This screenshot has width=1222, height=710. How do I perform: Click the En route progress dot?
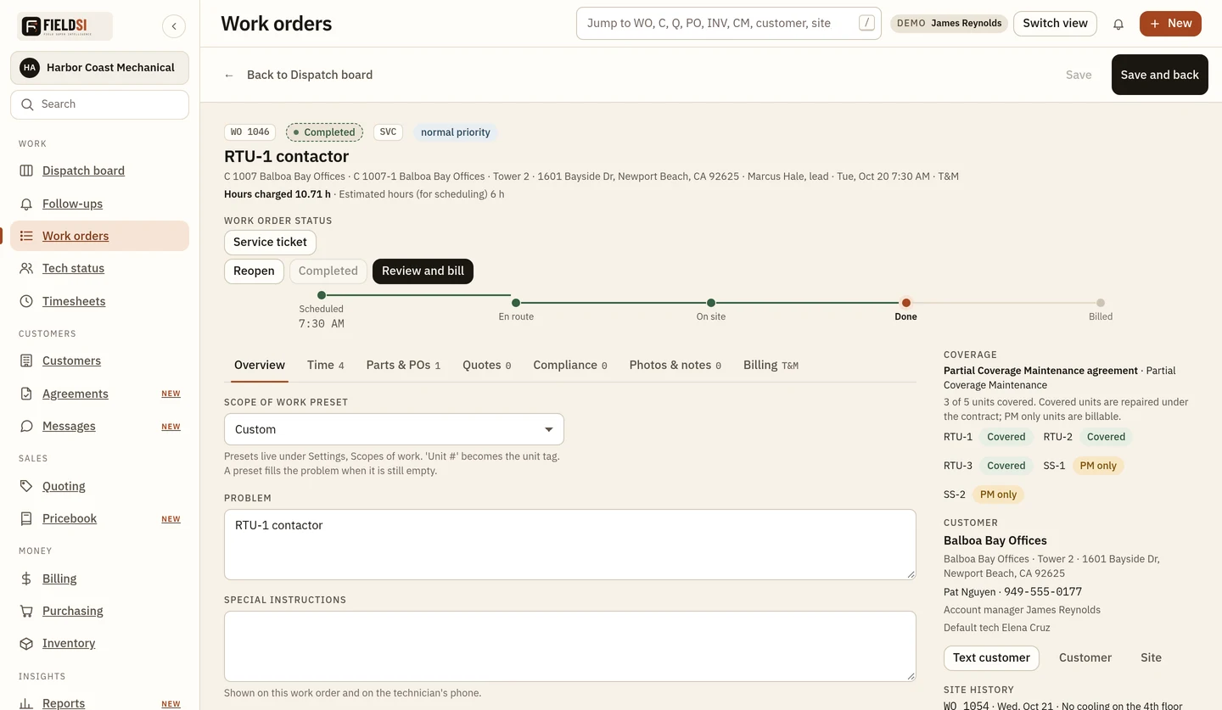[516, 303]
